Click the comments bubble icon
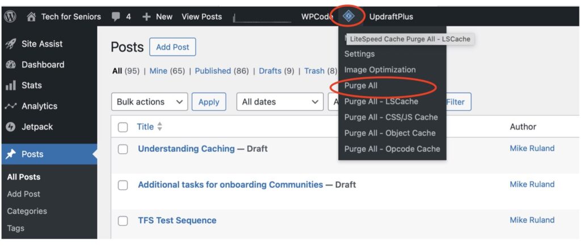 (x=116, y=16)
